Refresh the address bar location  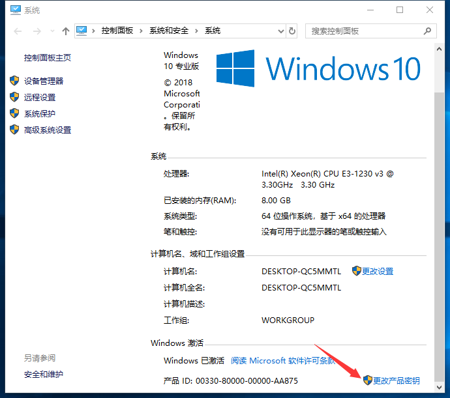[292, 31]
